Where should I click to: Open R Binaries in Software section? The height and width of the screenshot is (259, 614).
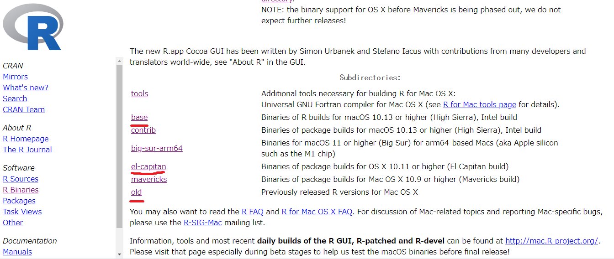[x=21, y=190]
